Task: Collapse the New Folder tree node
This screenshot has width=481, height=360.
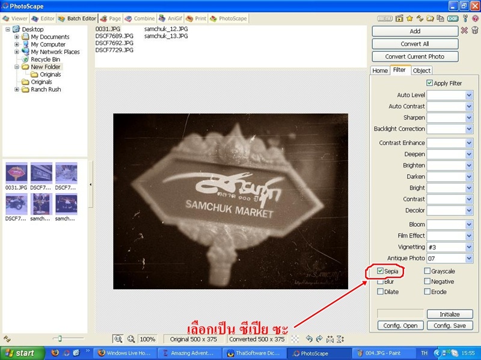Action: (x=17, y=67)
